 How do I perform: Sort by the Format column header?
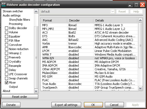(54, 20)
